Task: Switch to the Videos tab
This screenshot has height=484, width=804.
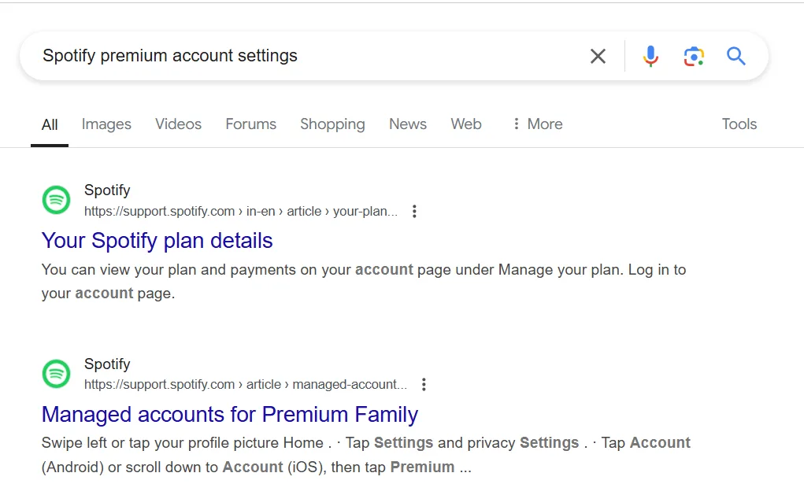Action: tap(179, 124)
